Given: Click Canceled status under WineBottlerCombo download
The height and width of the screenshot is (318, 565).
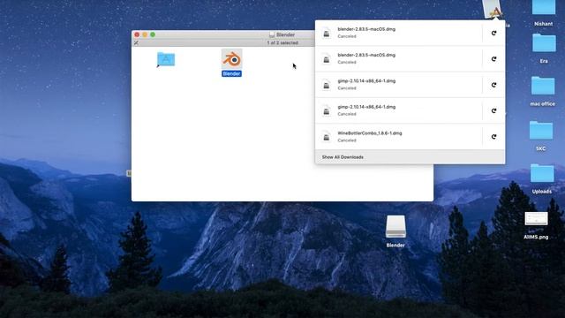Looking at the screenshot, I should (347, 140).
